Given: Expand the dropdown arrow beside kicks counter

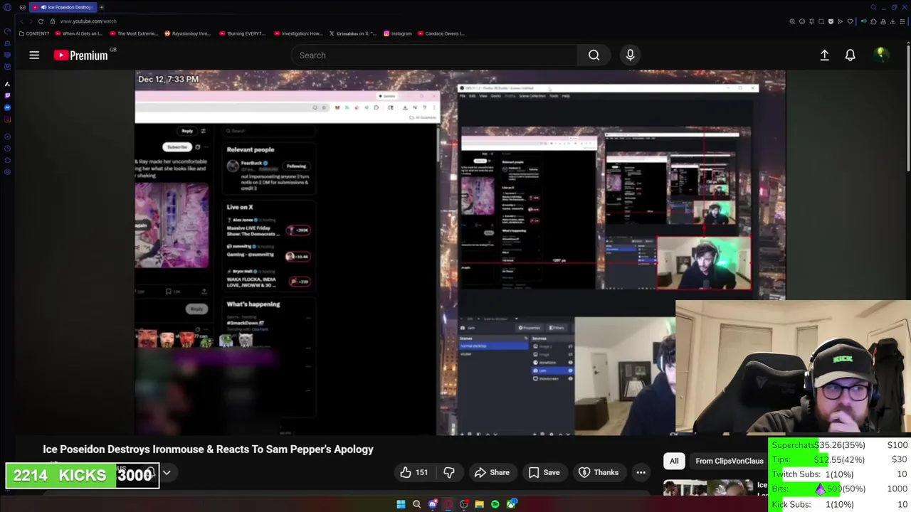Looking at the screenshot, I should click(x=167, y=473).
